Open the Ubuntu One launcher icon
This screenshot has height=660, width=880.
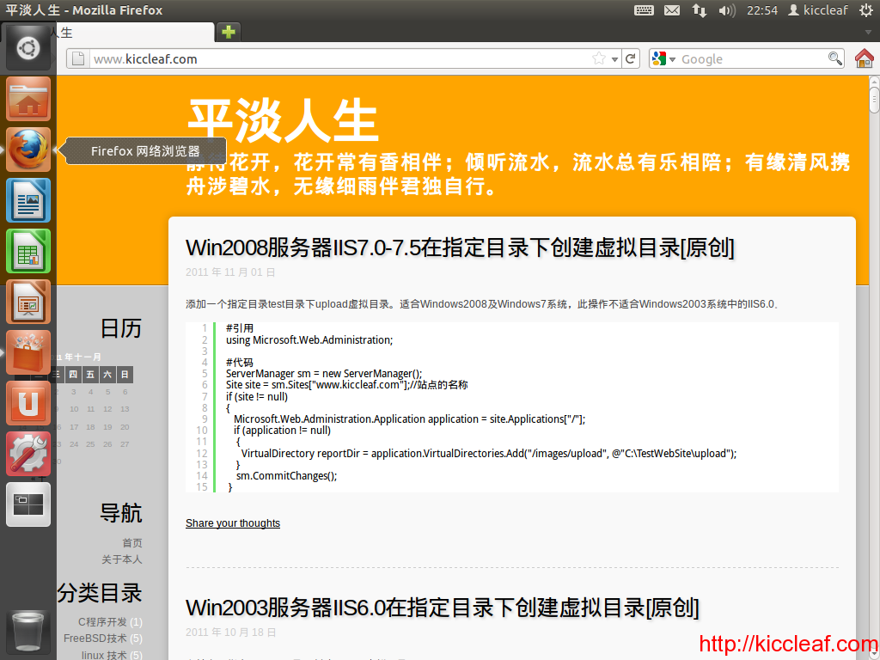28,403
